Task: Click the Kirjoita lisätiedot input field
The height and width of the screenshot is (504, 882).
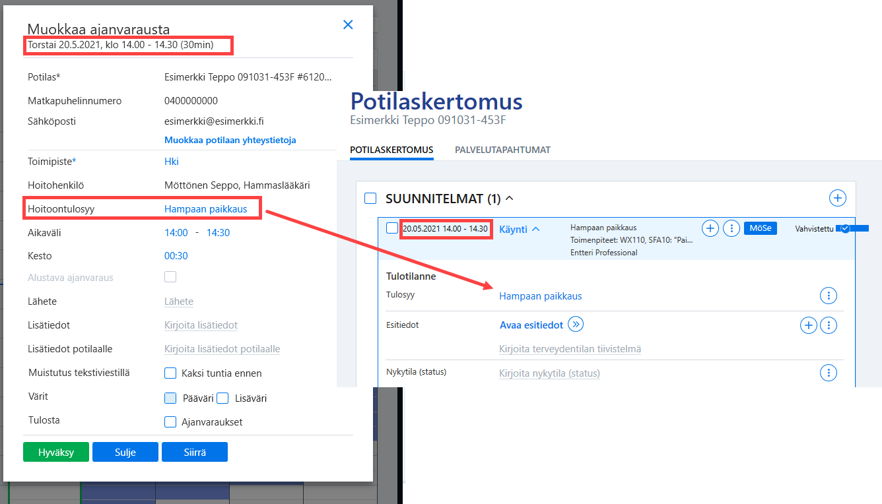Action: (201, 325)
